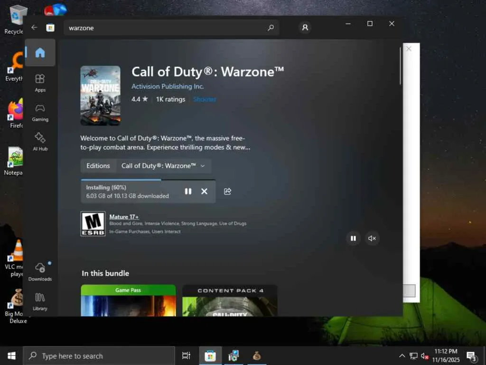This screenshot has width=486, height=365.
Task: Minimize the Microsoft Store window
Action: click(348, 24)
